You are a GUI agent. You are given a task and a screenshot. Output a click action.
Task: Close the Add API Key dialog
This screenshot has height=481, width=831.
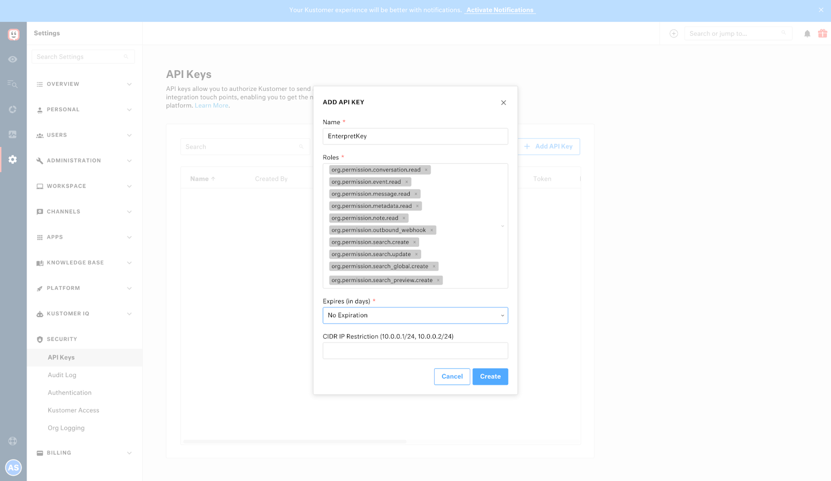pyautogui.click(x=503, y=103)
